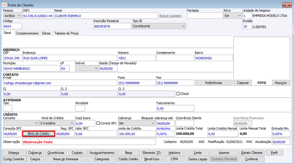Viewport: 294px width, 164px height.
Task: Close the Ficha de Clientes window
Action: point(287,5)
